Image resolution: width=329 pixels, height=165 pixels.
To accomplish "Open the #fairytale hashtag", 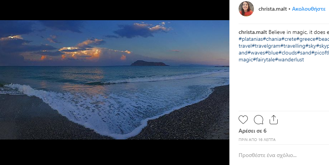I will [265, 60].
